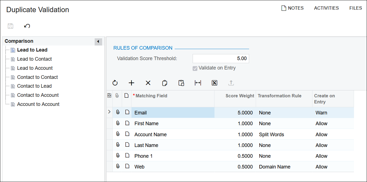Select Account to Account comparison
Screen dimensions: 367x182
pos(38,104)
